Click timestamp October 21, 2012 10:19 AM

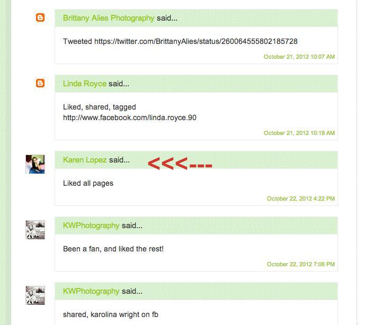click(299, 133)
